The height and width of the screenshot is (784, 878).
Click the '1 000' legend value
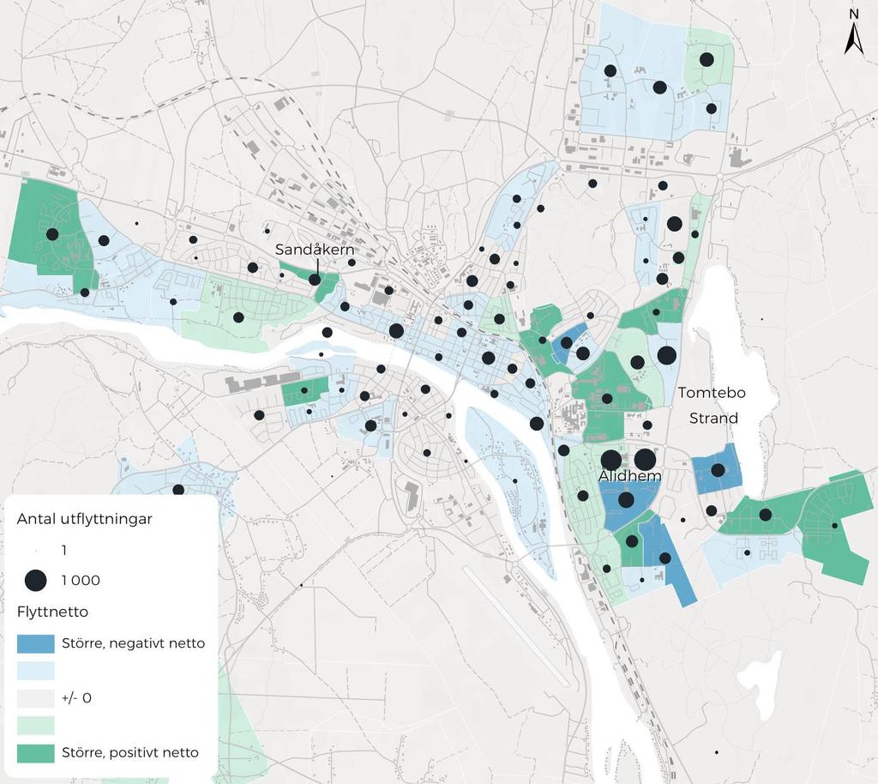coord(81,580)
